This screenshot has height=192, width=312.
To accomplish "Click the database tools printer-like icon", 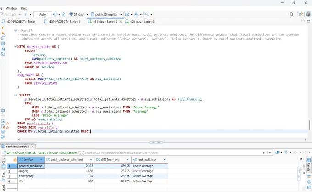I will coord(136,14).
